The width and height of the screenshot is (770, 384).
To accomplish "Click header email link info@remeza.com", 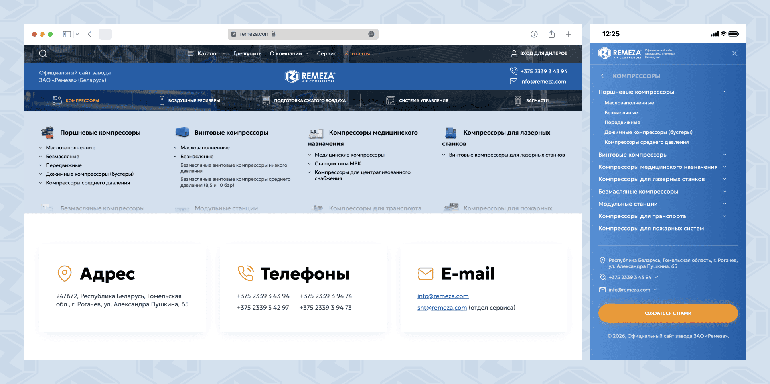I will 543,82.
